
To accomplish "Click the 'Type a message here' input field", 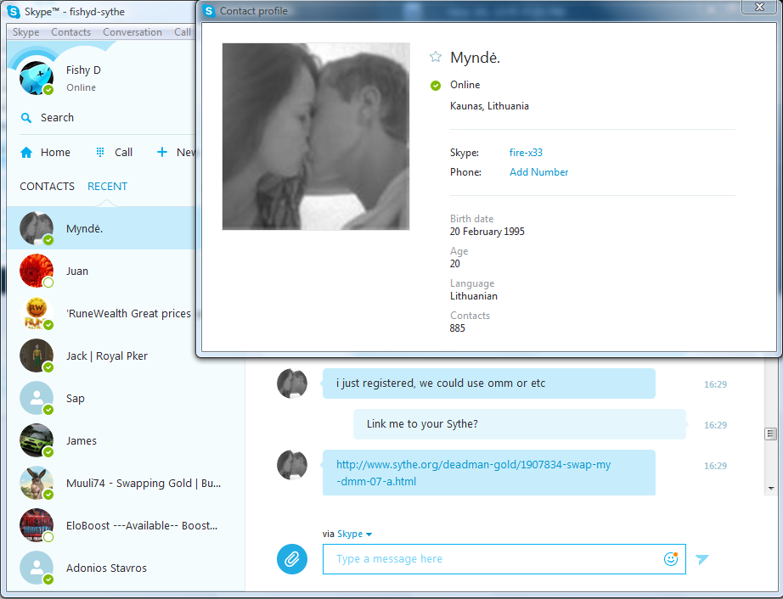I will (504, 559).
